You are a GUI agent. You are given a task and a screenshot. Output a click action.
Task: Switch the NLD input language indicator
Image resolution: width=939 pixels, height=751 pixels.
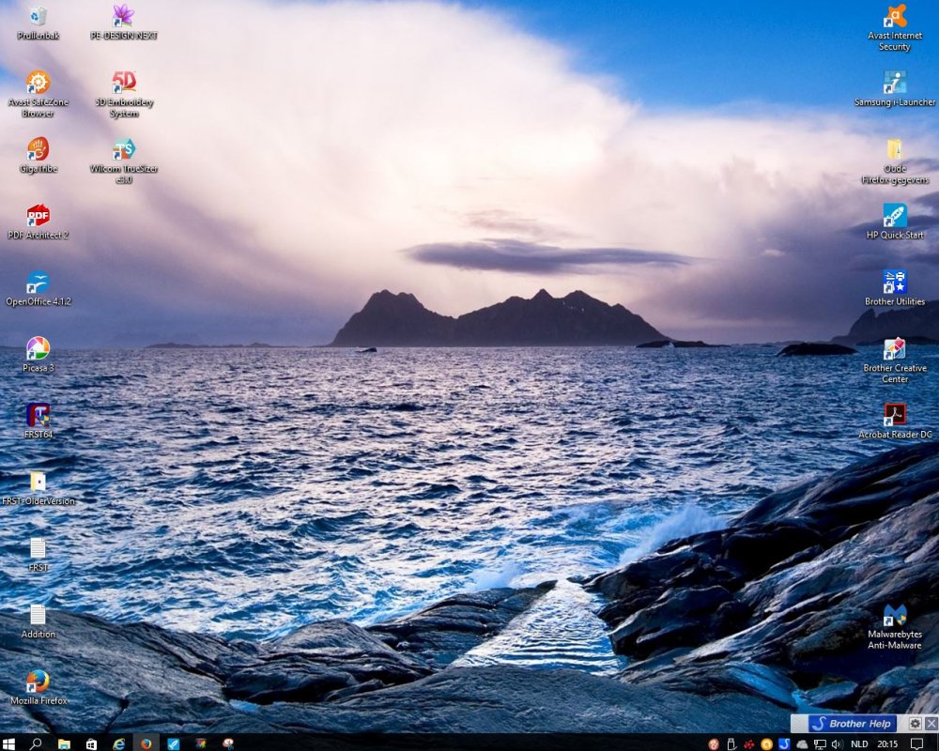tap(859, 743)
